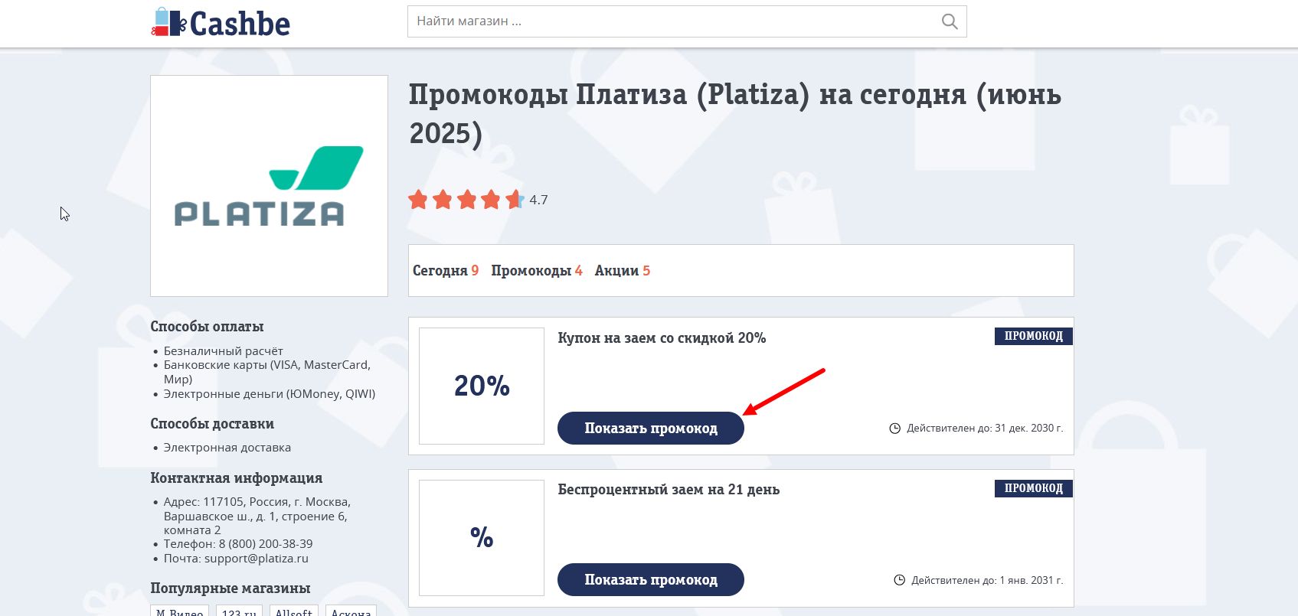Open the 20% discount thumbnail

[482, 386]
